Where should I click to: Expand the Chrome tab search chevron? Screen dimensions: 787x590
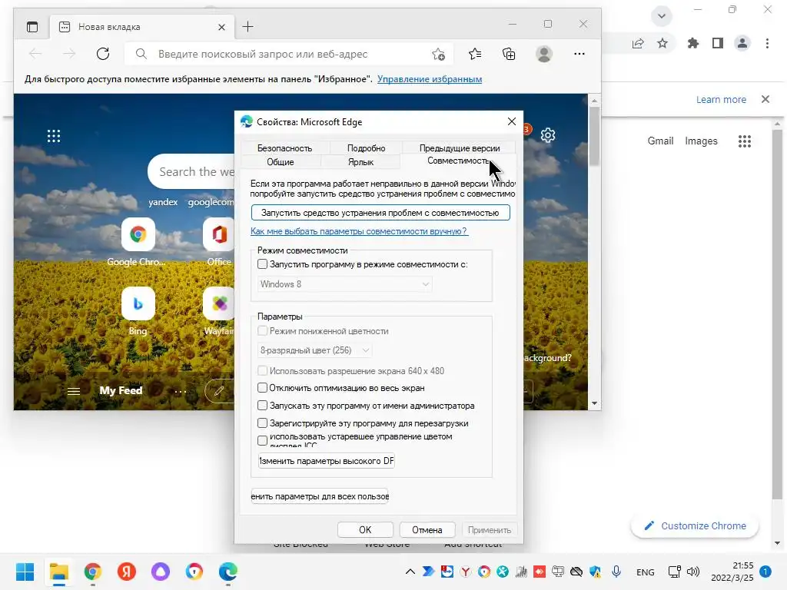662,16
